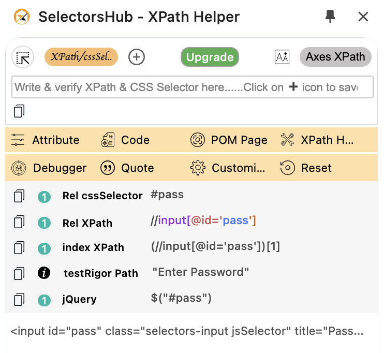Click the POM Page target icon
Viewport: 384px width, 353px height.
click(197, 140)
